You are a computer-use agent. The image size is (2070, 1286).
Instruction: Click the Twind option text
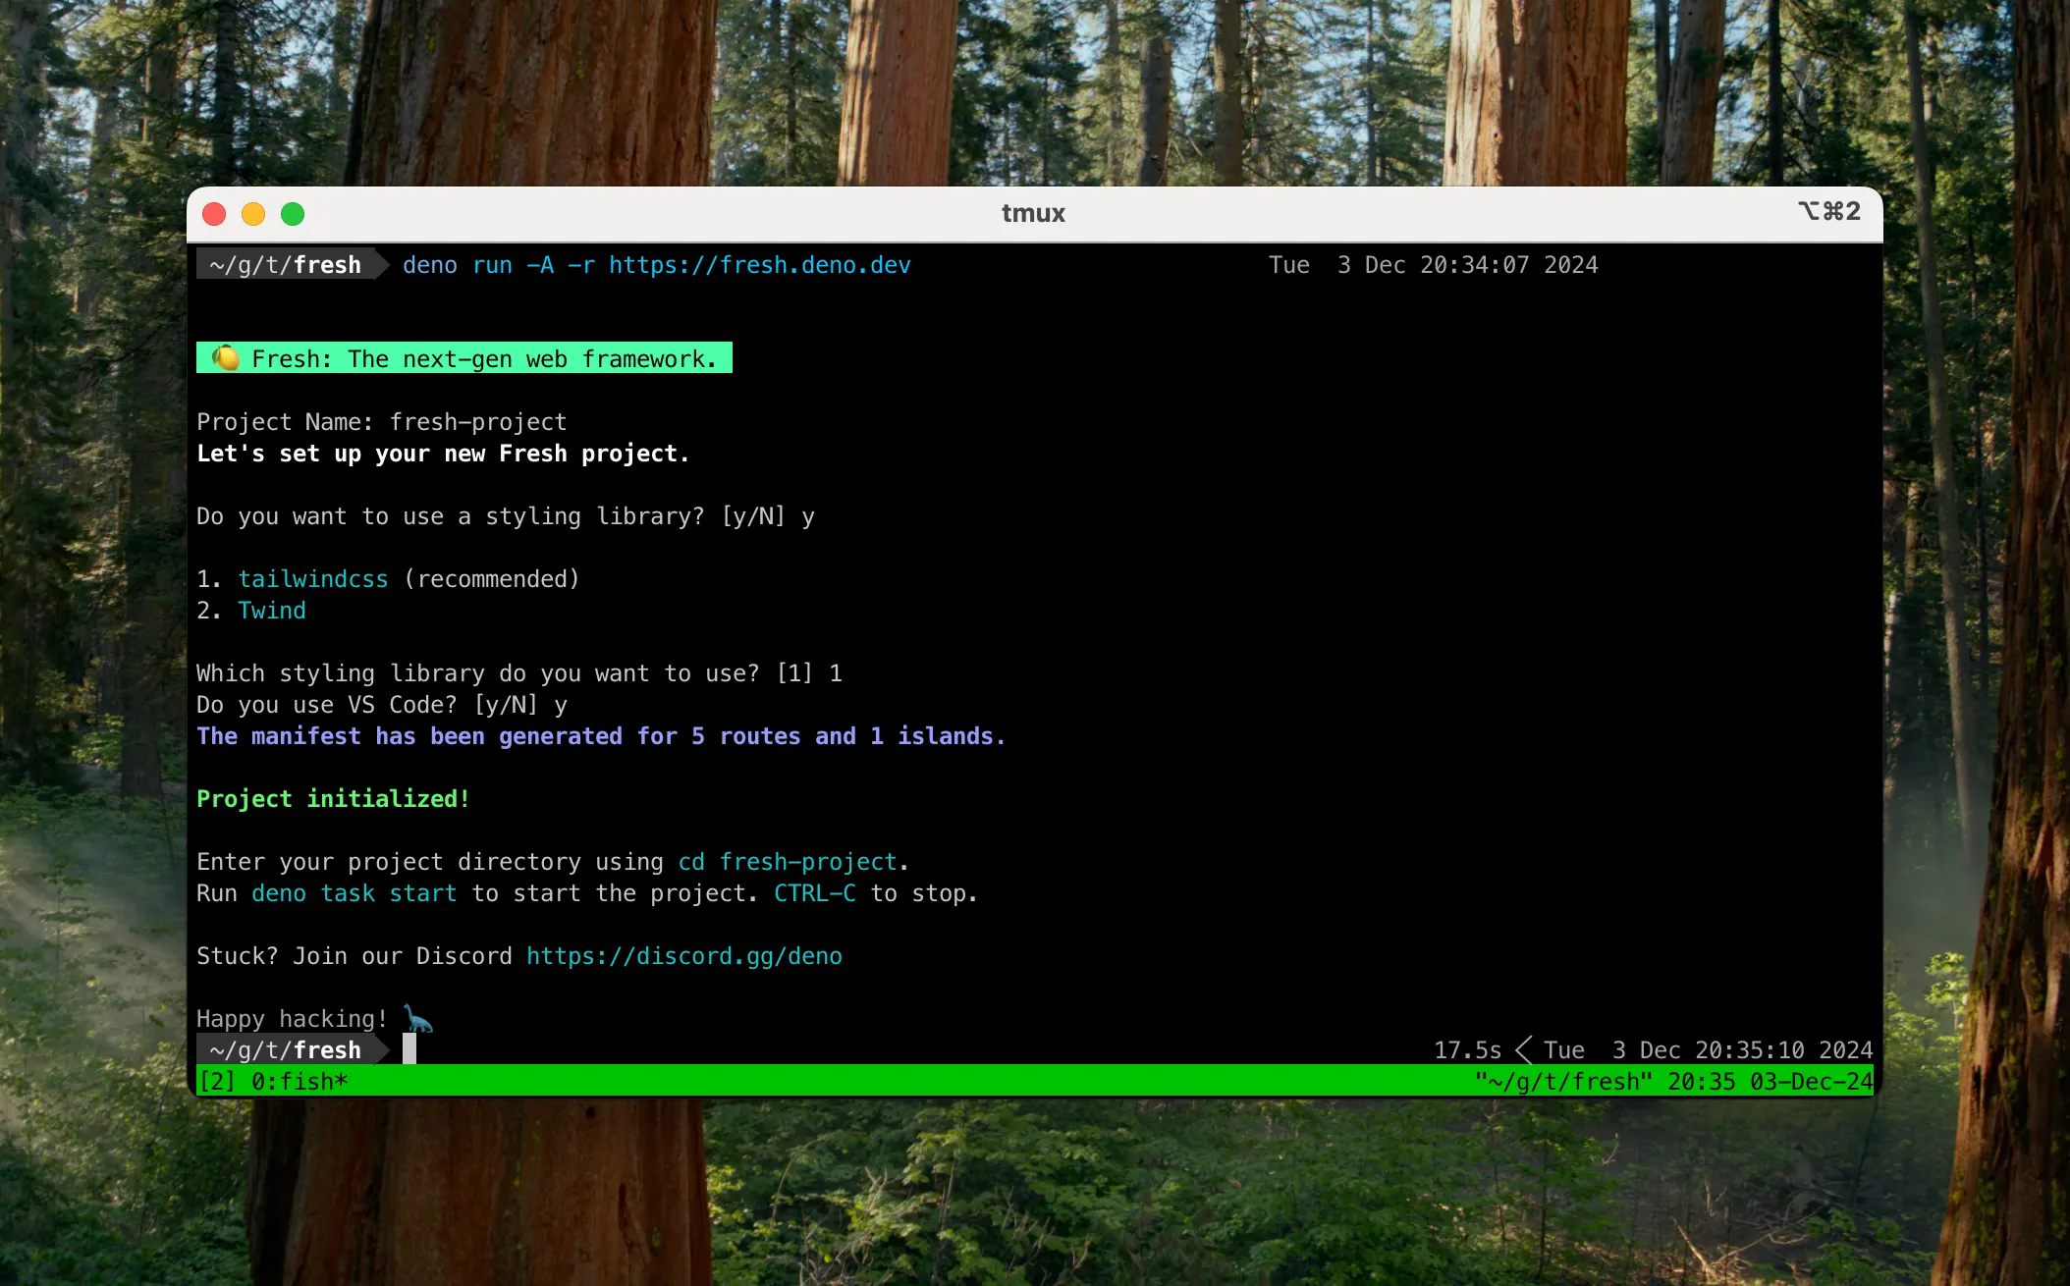click(271, 611)
